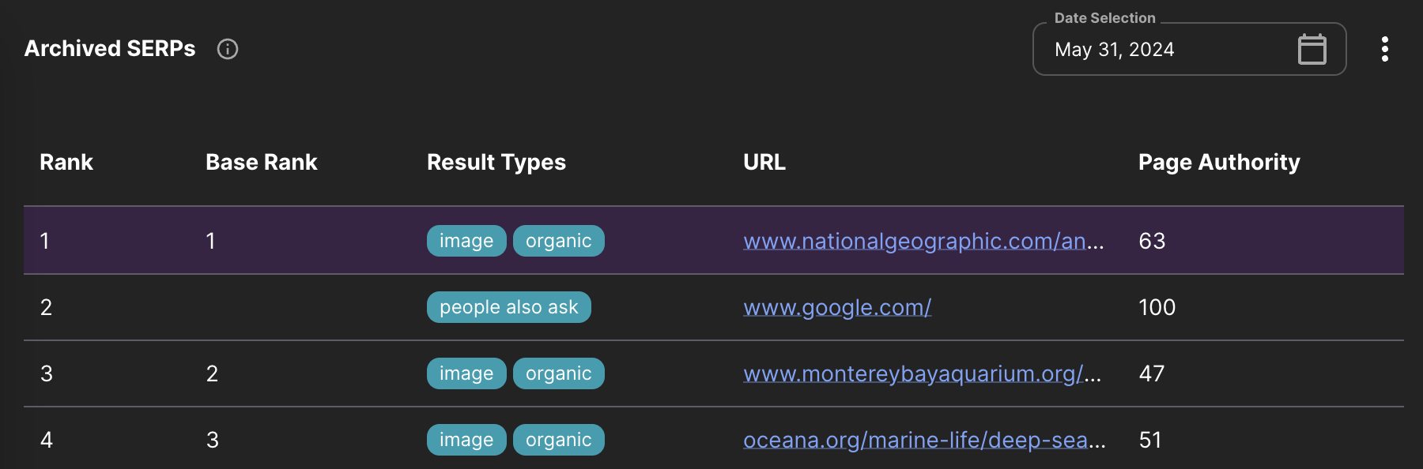Open the calendar date picker icon

[1312, 49]
